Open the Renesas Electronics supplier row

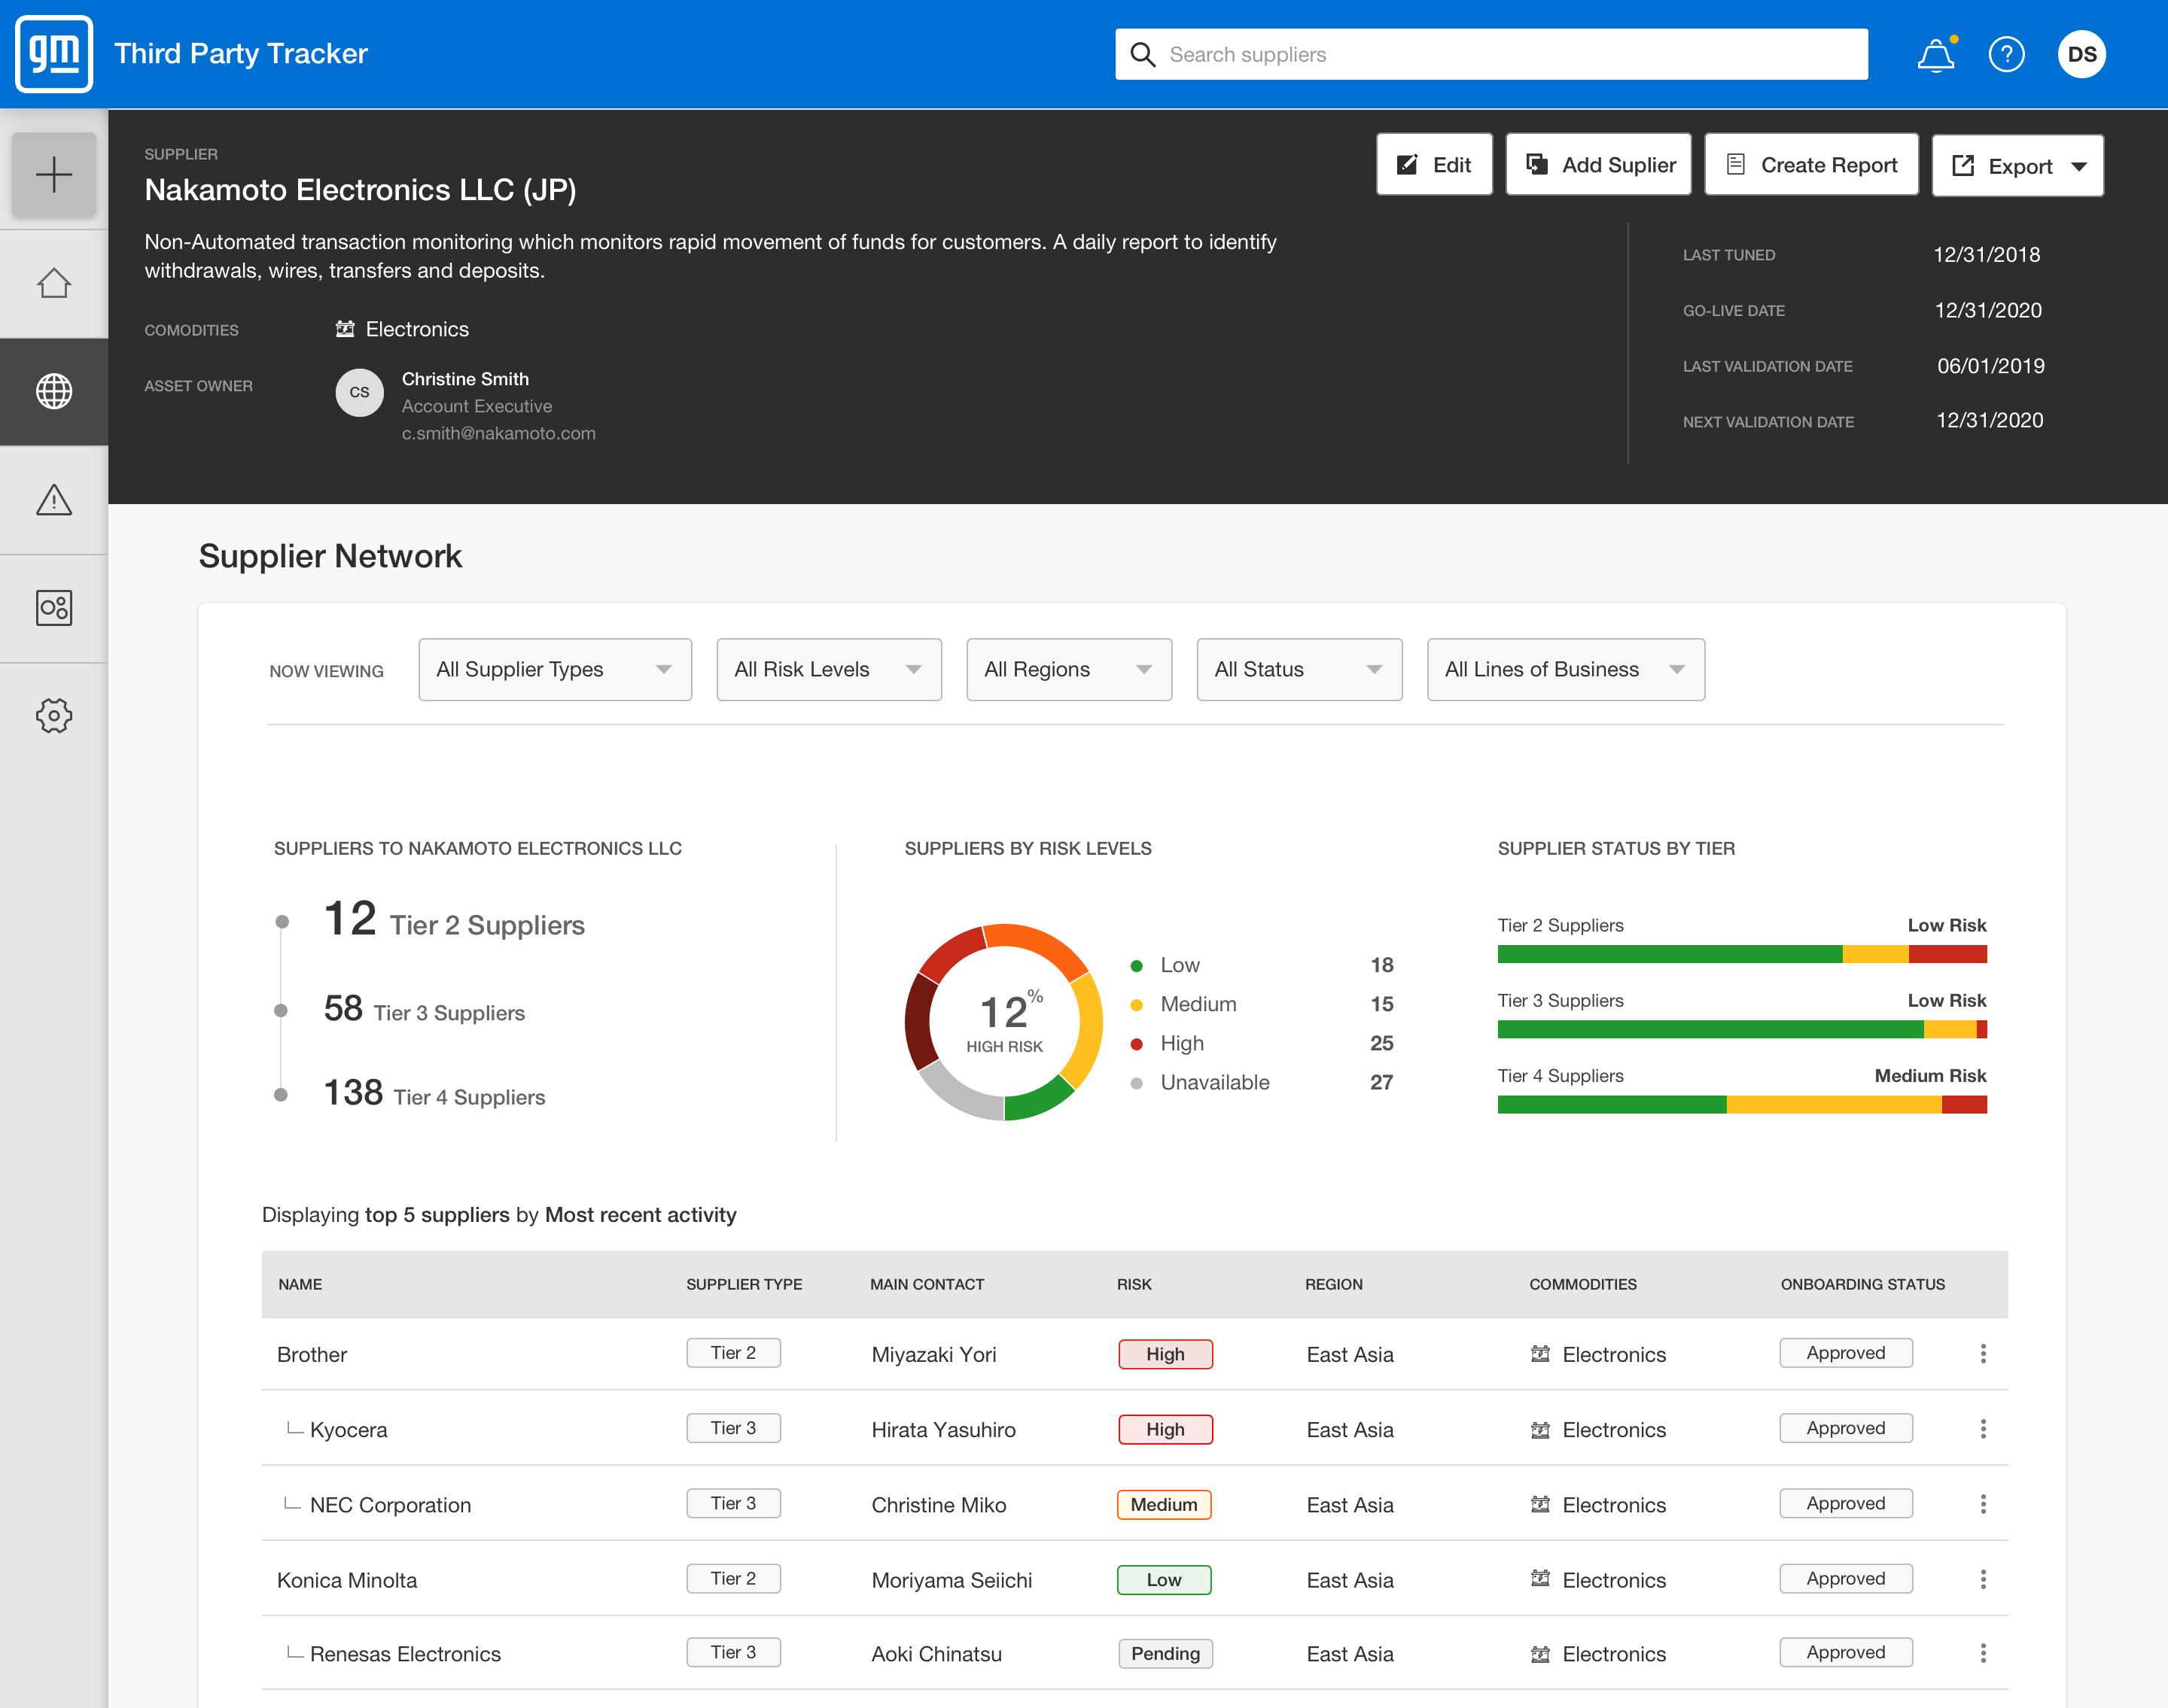(x=1134, y=1653)
